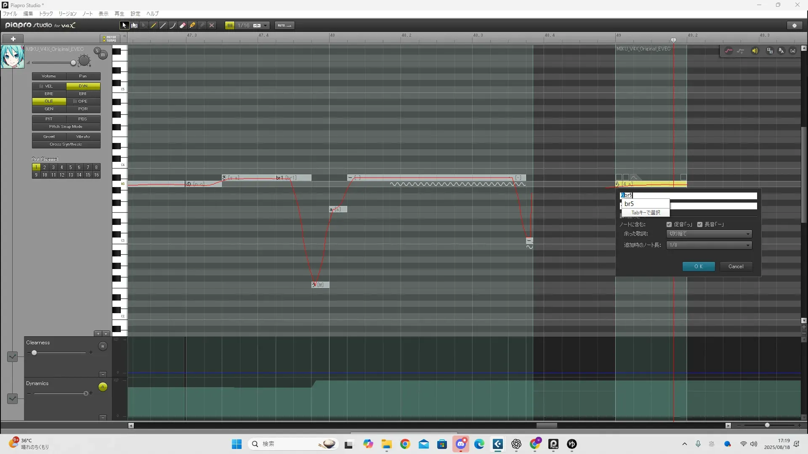The image size is (808, 454).
Task: Toggle the grid snap button
Action: (x=230, y=26)
